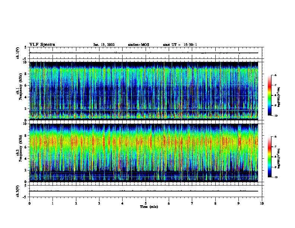This screenshot has height=228, width=295.
Task: Click the 'Jan. 13, 2022' date text
Action: coord(104,45)
